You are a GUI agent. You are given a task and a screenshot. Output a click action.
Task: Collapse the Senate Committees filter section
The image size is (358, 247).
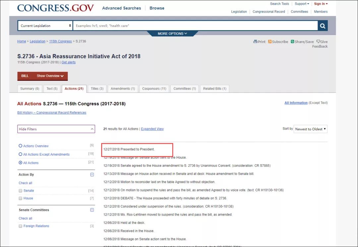pyautogui.click(x=92, y=210)
